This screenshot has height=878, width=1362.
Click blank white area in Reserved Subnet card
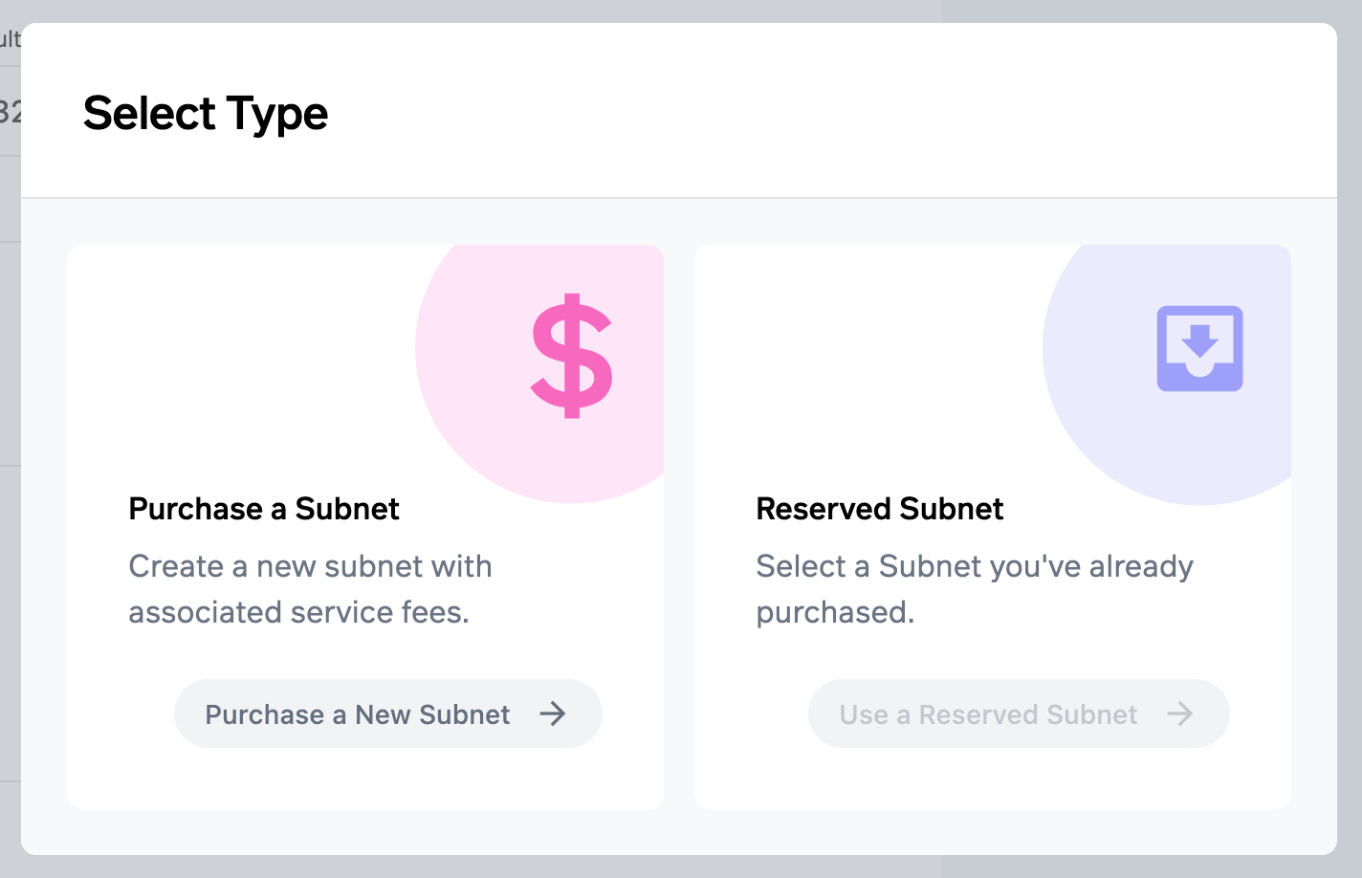(861, 363)
